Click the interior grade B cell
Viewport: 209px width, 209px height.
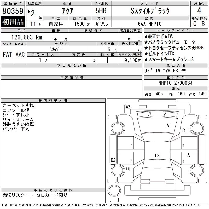point(203,24)
